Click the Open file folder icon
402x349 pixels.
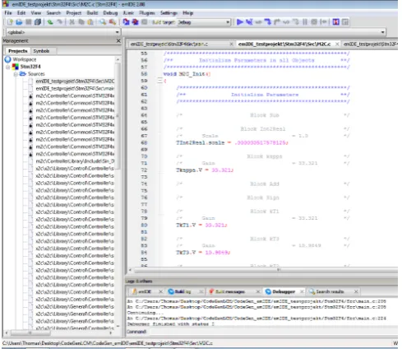(x=19, y=22)
